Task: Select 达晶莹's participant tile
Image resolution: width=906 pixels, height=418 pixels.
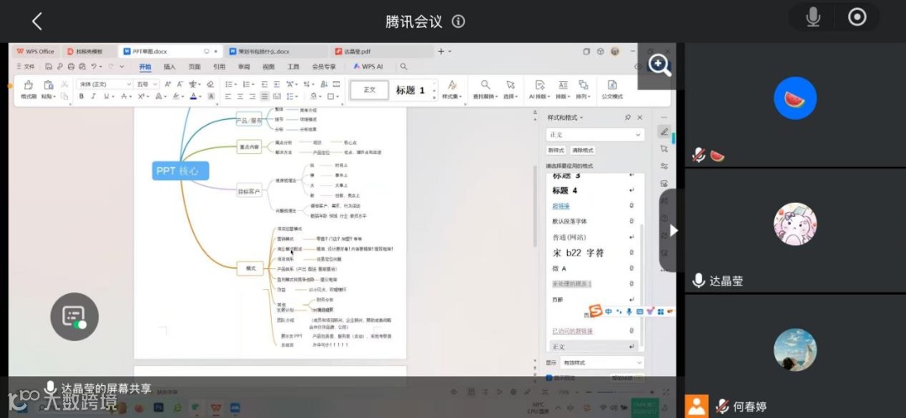Action: pyautogui.click(x=795, y=231)
